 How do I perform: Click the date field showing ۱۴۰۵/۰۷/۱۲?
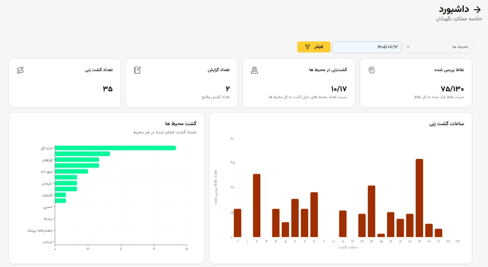click(x=367, y=47)
